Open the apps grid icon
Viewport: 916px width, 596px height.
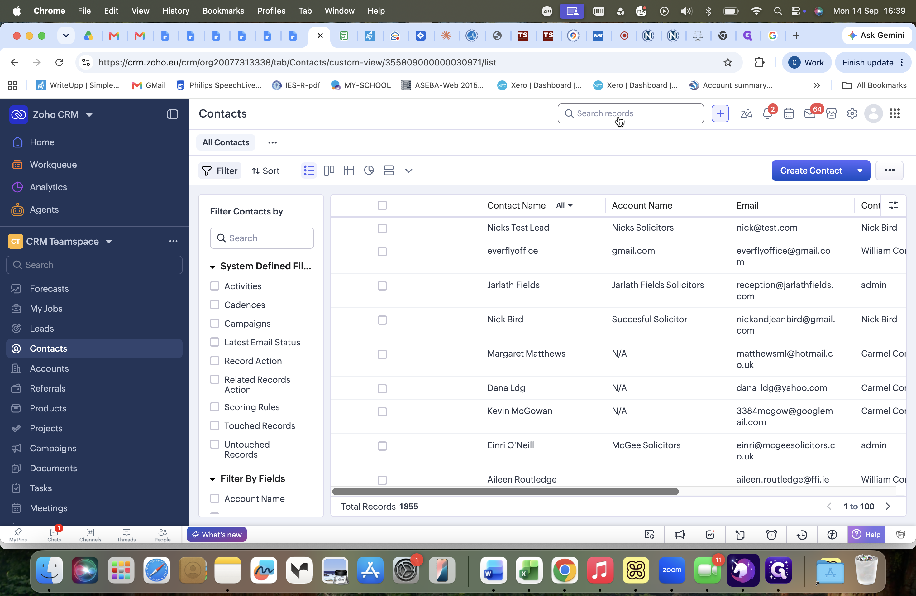[895, 113]
